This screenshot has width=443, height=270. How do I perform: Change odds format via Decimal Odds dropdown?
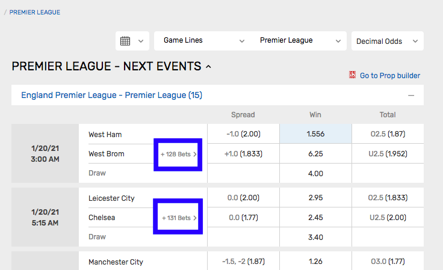(x=388, y=41)
